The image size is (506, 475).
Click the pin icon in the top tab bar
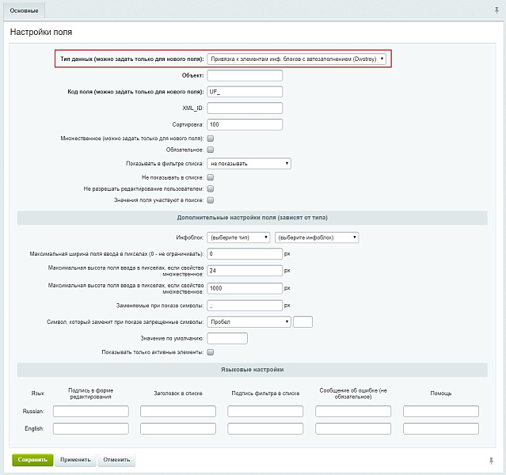click(496, 9)
